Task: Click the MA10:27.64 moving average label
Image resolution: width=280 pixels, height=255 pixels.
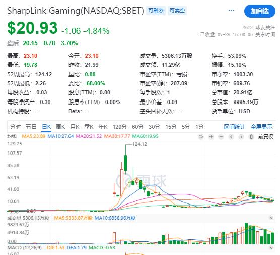Action: (x=60, y=136)
